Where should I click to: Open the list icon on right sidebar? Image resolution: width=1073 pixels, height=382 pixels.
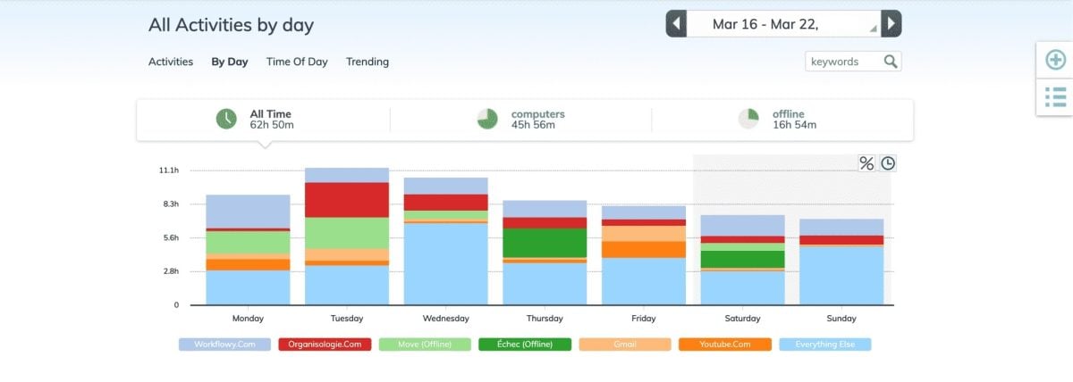[x=1055, y=96]
